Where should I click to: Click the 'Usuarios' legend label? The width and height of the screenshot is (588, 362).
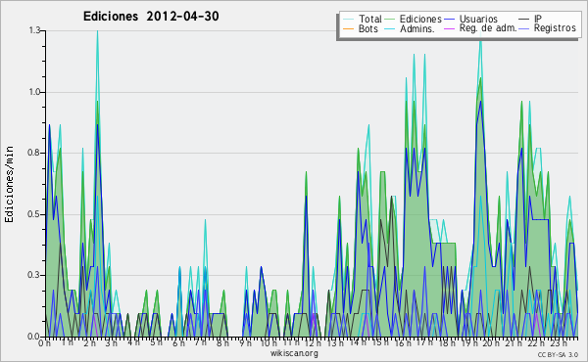(478, 19)
